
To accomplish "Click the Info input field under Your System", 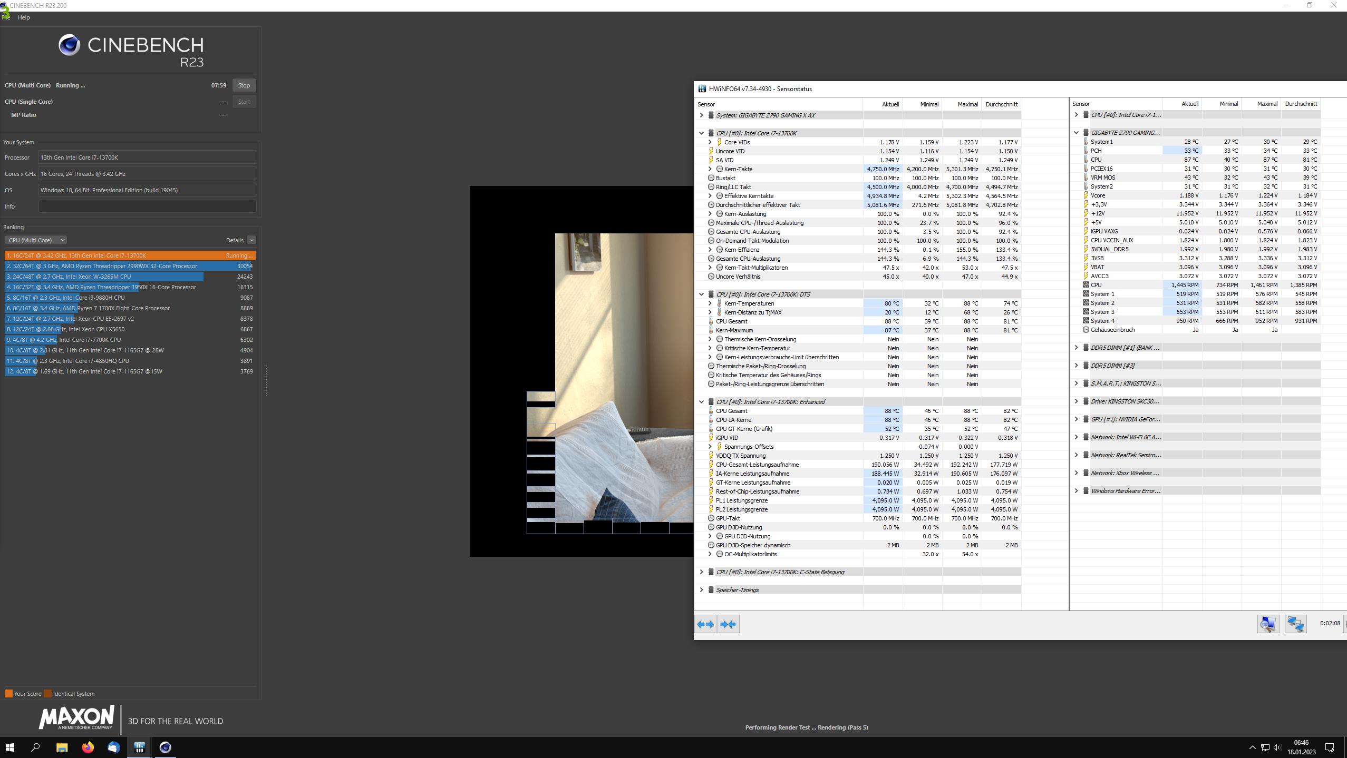I will point(147,206).
